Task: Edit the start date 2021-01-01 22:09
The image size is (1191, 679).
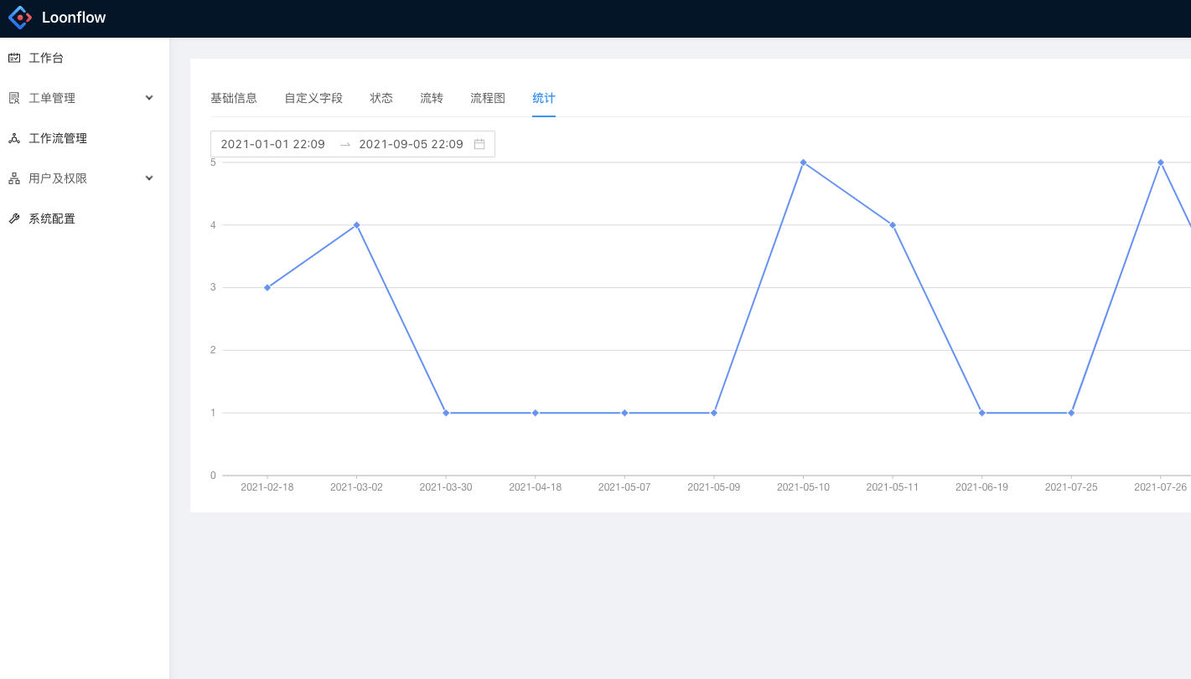Action: pyautogui.click(x=273, y=144)
